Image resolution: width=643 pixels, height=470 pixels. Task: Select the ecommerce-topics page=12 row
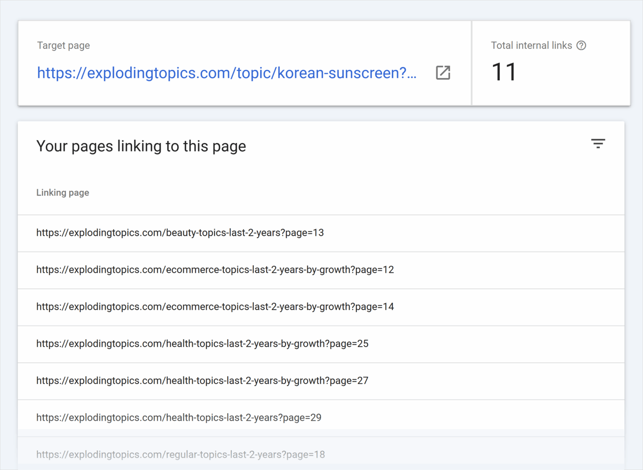pyautogui.click(x=215, y=269)
